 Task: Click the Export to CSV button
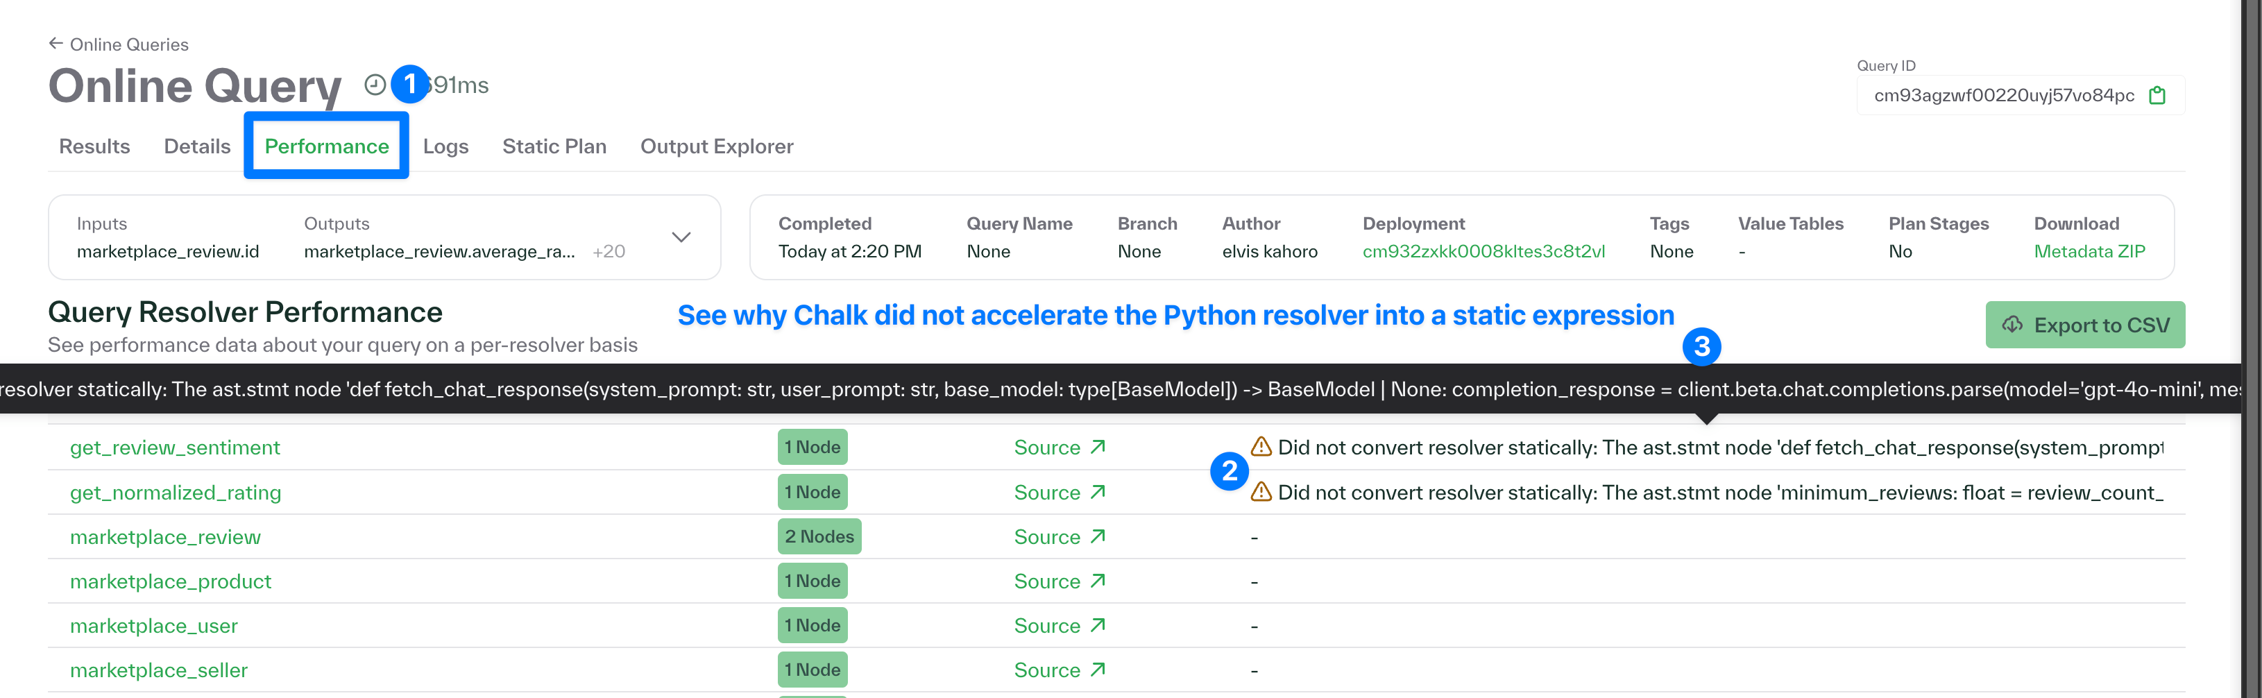(x=2086, y=324)
